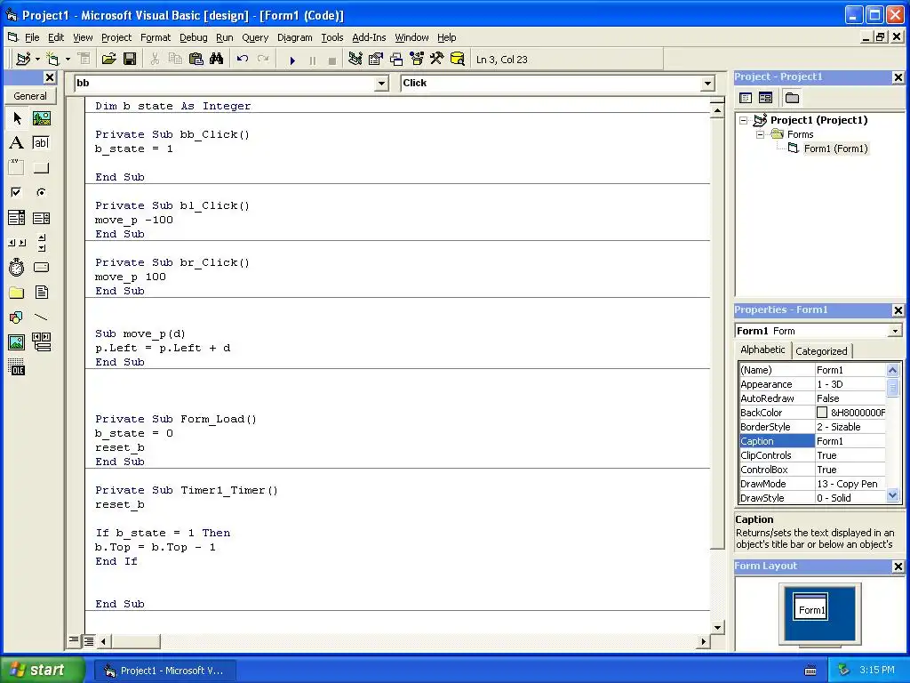Click the Windows start button
Viewport: 910px width, 683px height.
tap(41, 670)
